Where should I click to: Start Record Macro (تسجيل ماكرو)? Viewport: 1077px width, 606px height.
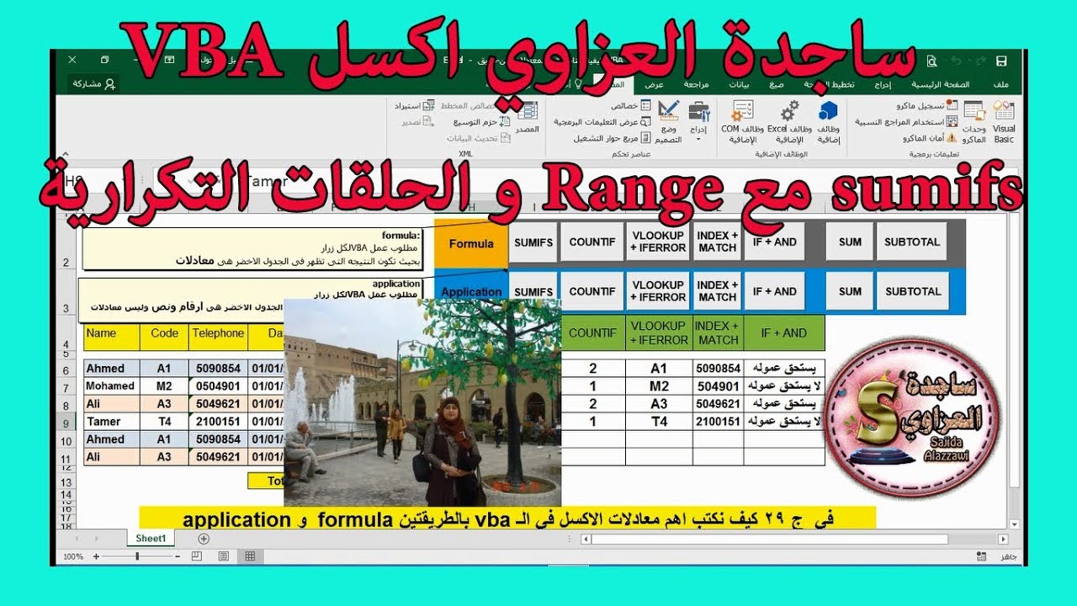click(927, 106)
